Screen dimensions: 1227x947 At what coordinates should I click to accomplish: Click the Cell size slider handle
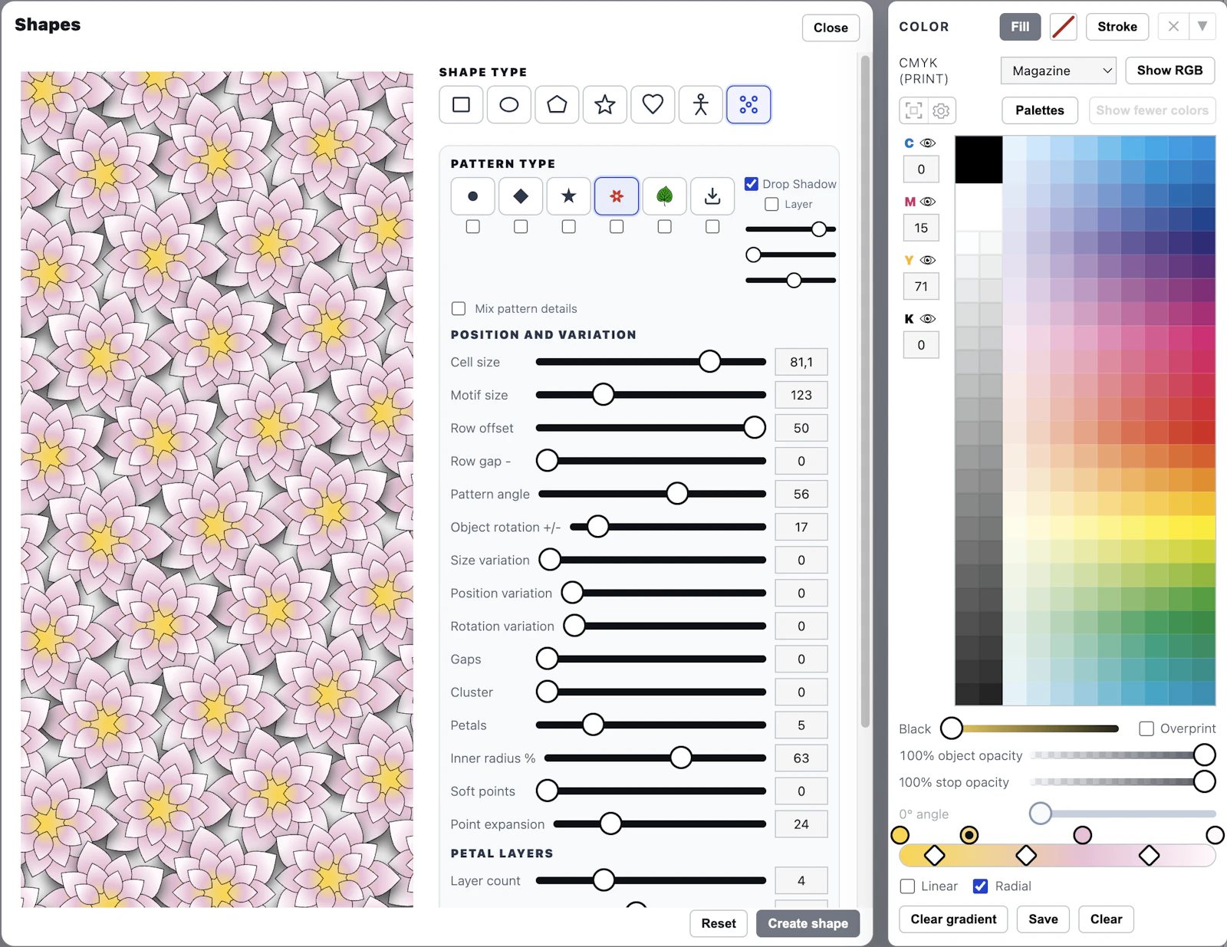coord(709,362)
